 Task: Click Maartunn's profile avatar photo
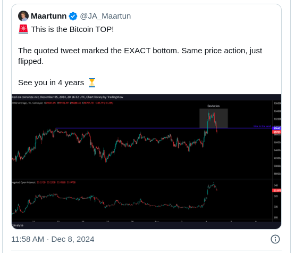(23, 16)
